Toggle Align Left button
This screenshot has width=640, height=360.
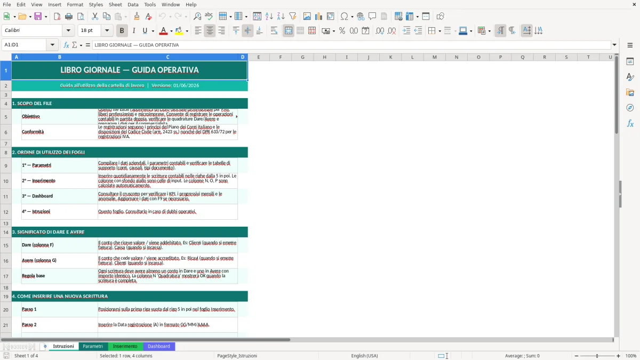(198, 31)
